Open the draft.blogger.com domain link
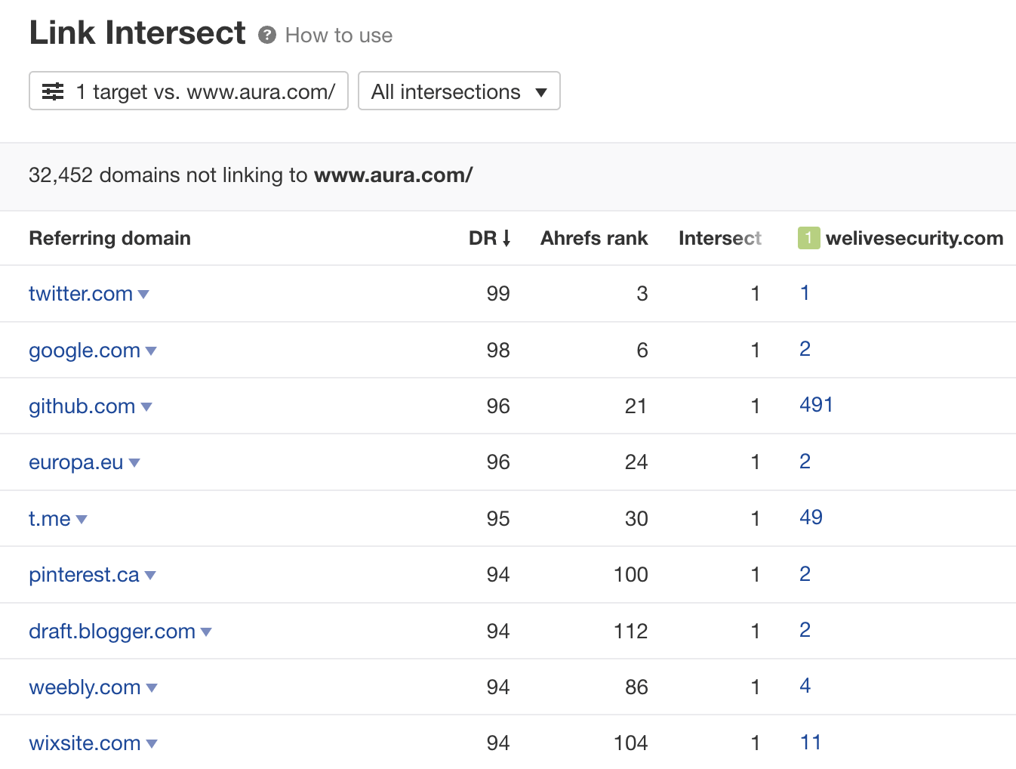Image resolution: width=1016 pixels, height=769 pixels. pos(112,632)
